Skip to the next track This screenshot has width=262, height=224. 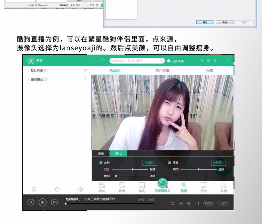pos(54,202)
